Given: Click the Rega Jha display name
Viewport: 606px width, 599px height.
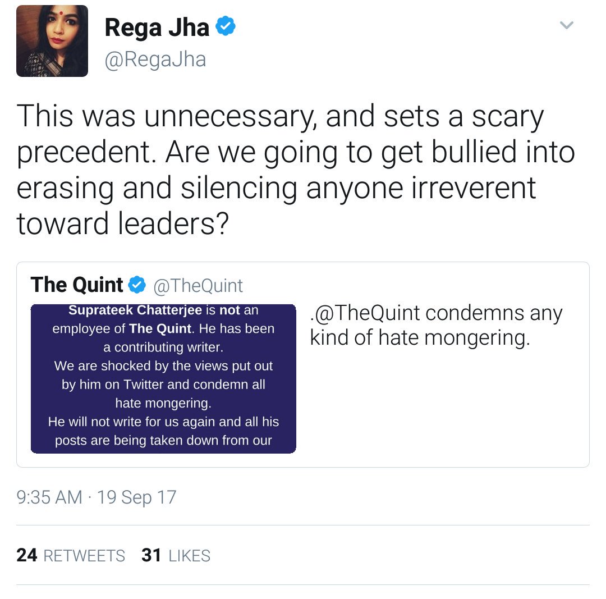Looking at the screenshot, I should tap(157, 28).
